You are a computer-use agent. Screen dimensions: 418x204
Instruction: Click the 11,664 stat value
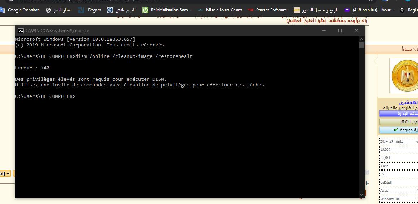pos(385,158)
